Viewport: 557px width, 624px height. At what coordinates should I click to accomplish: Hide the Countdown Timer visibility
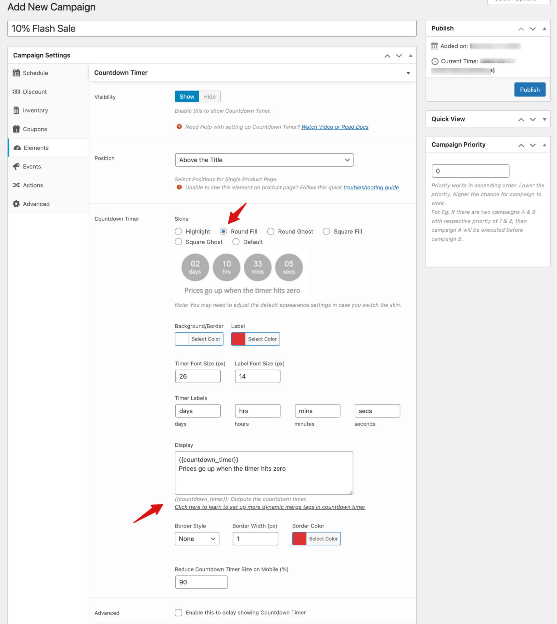(x=209, y=96)
